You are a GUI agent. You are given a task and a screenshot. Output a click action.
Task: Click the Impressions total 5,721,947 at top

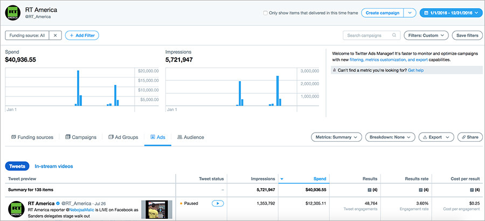[179, 60]
